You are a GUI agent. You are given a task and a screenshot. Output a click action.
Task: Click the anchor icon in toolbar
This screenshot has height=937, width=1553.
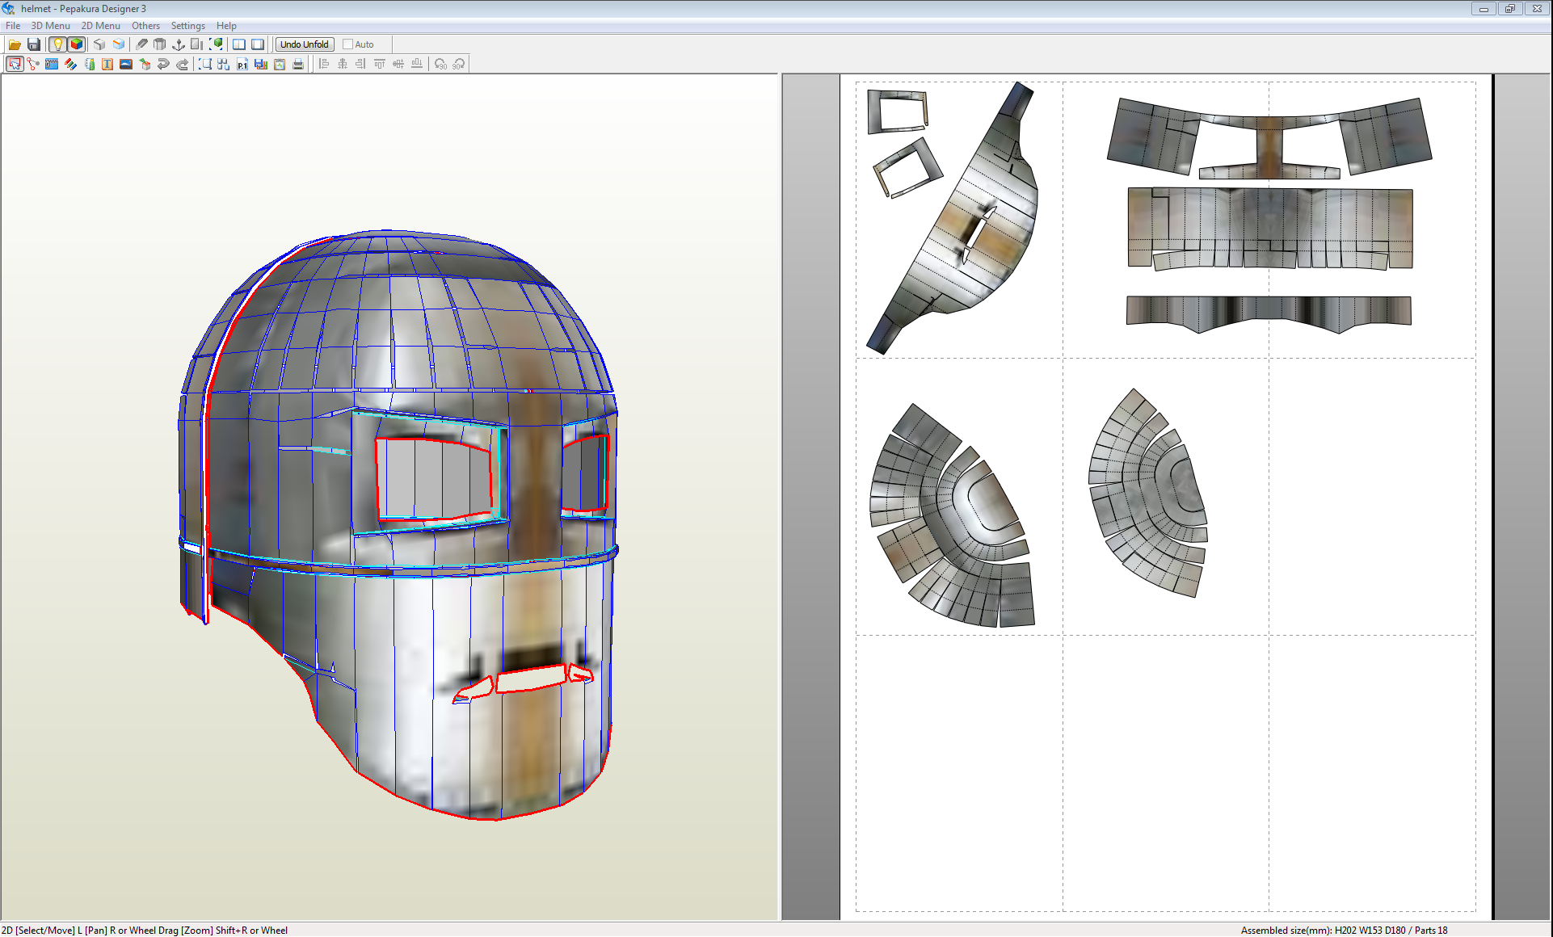point(179,44)
